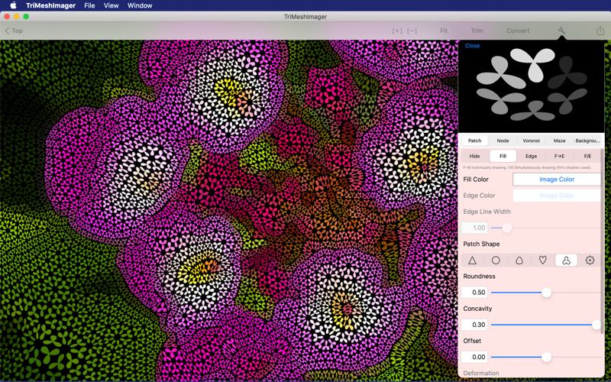Set draw mode to Edge
This screenshot has height=382, width=611.
coord(531,156)
